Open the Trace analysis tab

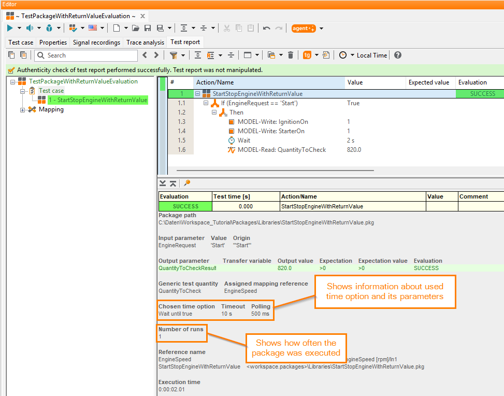tap(145, 43)
